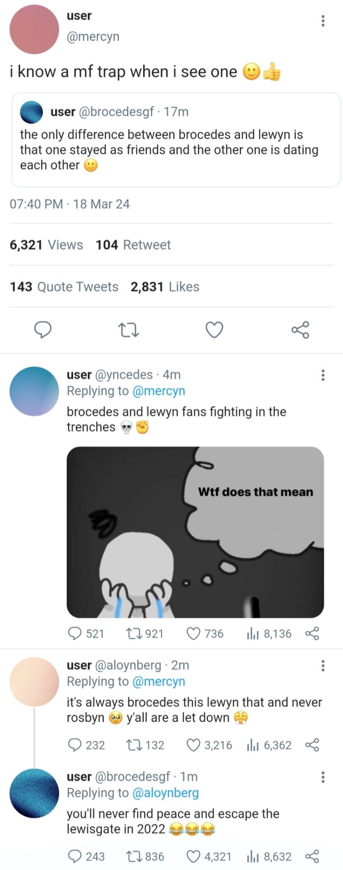Open @mercyn profile picture
Screen dimensions: 343x870
34,29
